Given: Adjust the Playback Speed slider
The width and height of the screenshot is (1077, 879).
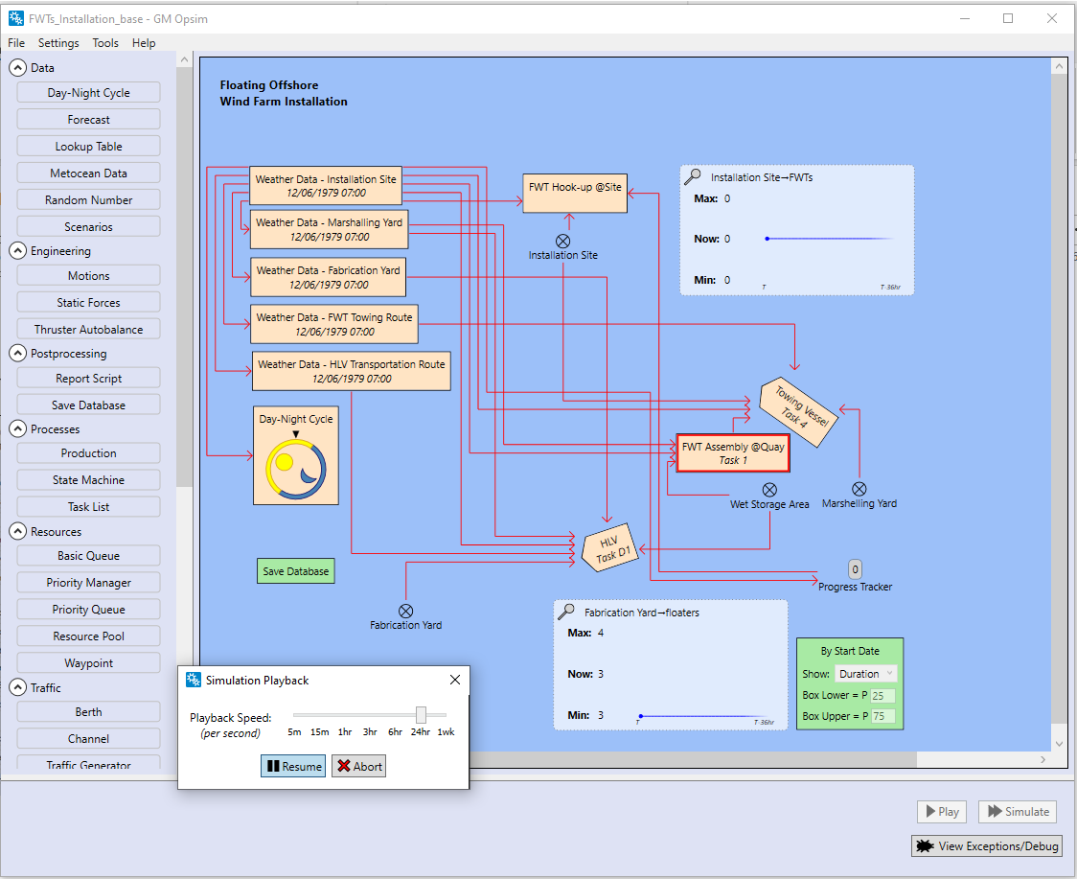Looking at the screenshot, I should 422,714.
